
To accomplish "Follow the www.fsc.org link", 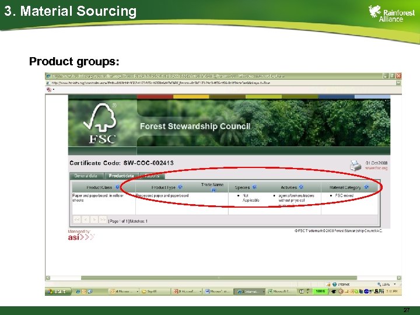I will [376, 168].
